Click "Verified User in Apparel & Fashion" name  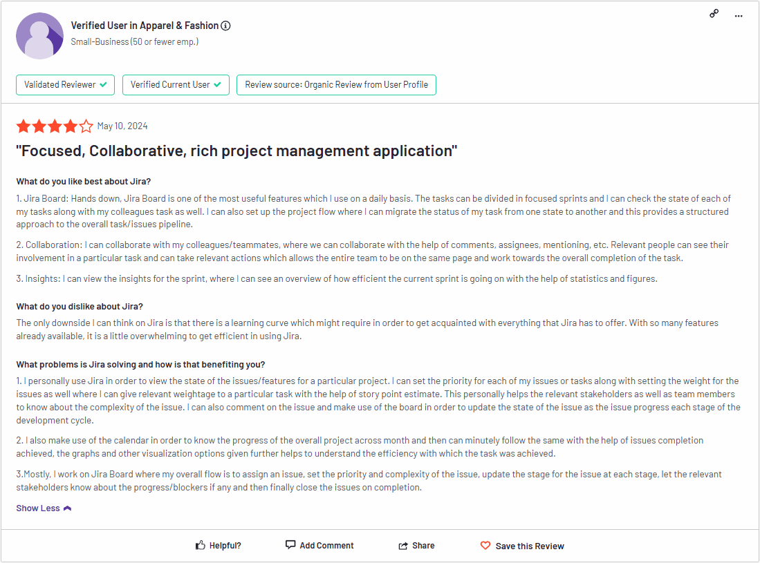pyautogui.click(x=145, y=26)
